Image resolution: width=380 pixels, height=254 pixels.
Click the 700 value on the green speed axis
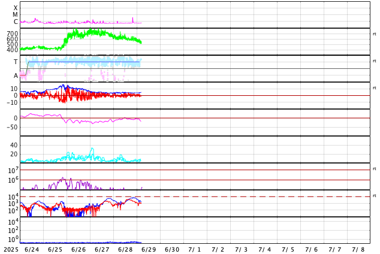[13, 34]
